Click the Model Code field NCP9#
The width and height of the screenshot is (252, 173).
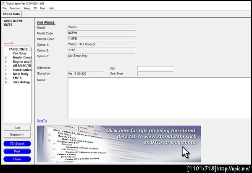pos(102,33)
